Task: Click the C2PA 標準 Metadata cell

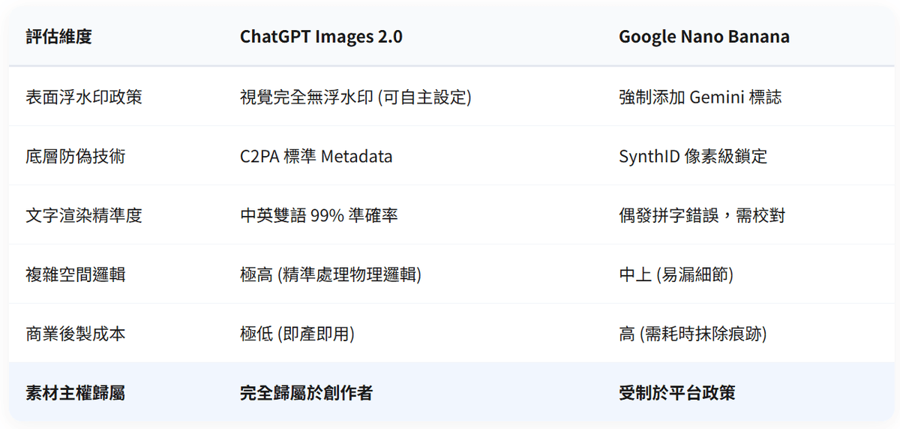Action: (316, 156)
